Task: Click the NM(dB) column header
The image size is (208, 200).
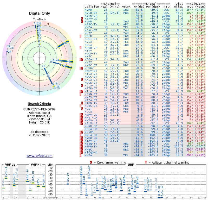Action: (x=138, y=7)
